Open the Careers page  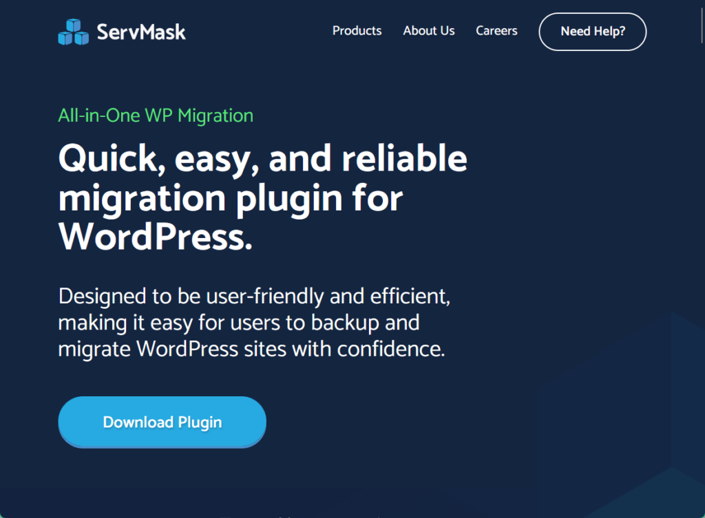tap(496, 30)
